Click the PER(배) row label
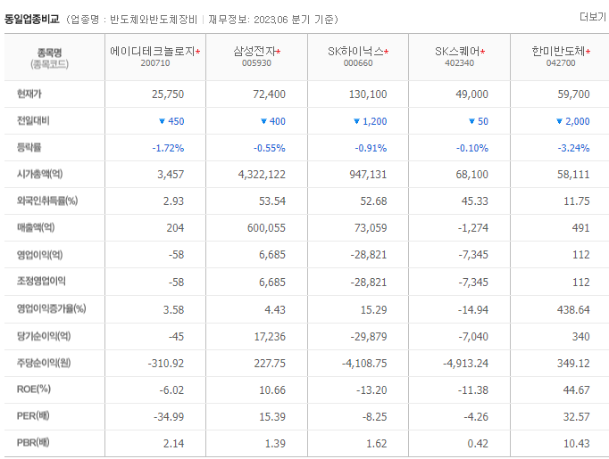Screen dimensions: 609x459 click(33, 416)
